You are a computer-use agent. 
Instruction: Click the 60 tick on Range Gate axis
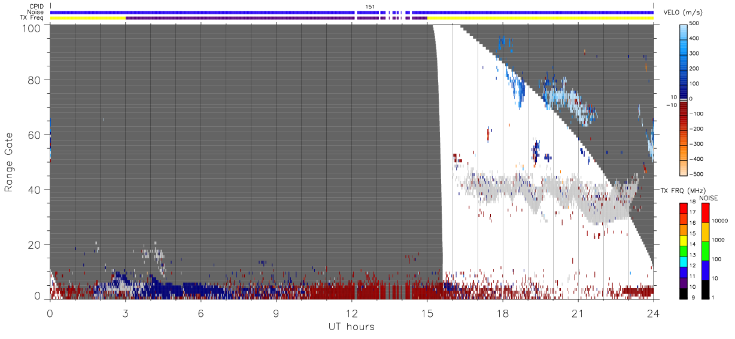35,135
